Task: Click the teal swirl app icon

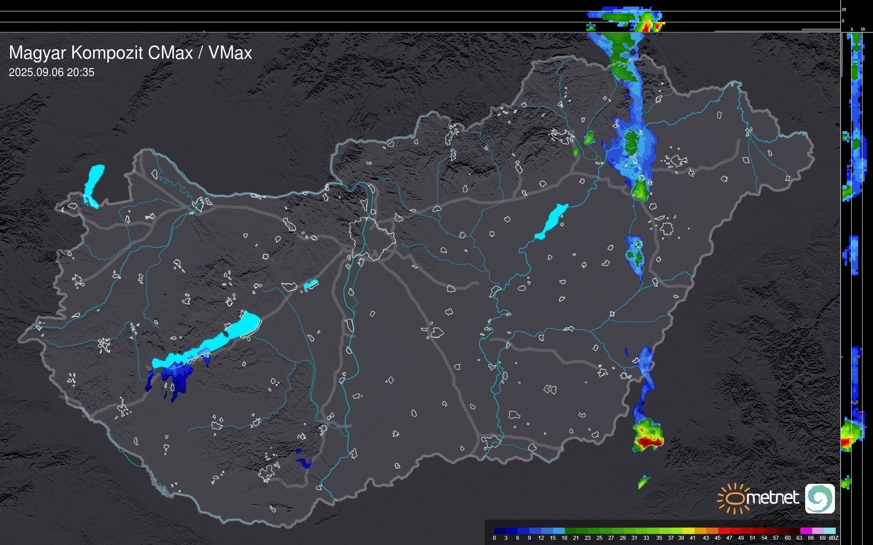Action: (x=820, y=499)
